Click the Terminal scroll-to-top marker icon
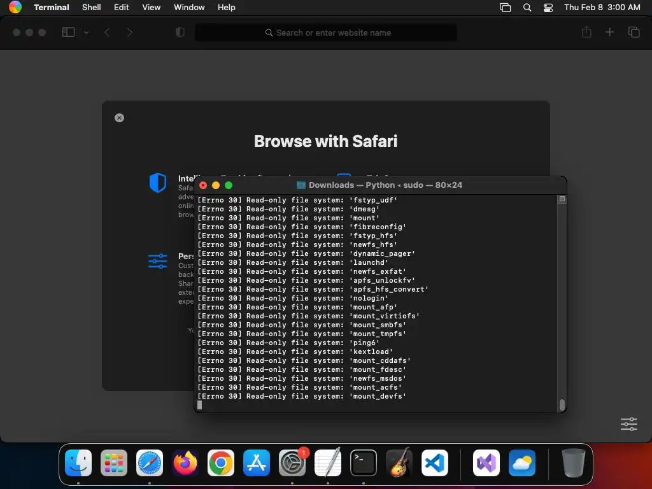 562,199
